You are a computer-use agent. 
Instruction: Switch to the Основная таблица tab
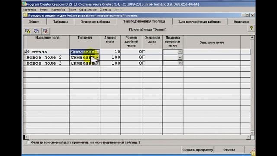point(95,22)
